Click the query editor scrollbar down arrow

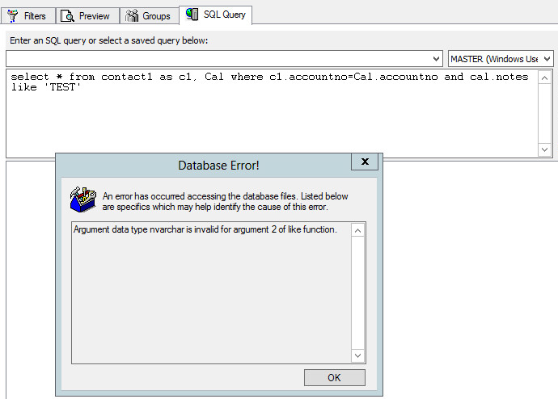click(x=546, y=149)
